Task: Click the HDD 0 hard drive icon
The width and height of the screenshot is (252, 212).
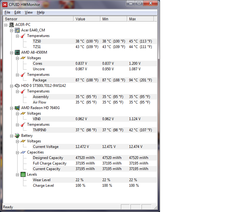Action: coord(17,86)
